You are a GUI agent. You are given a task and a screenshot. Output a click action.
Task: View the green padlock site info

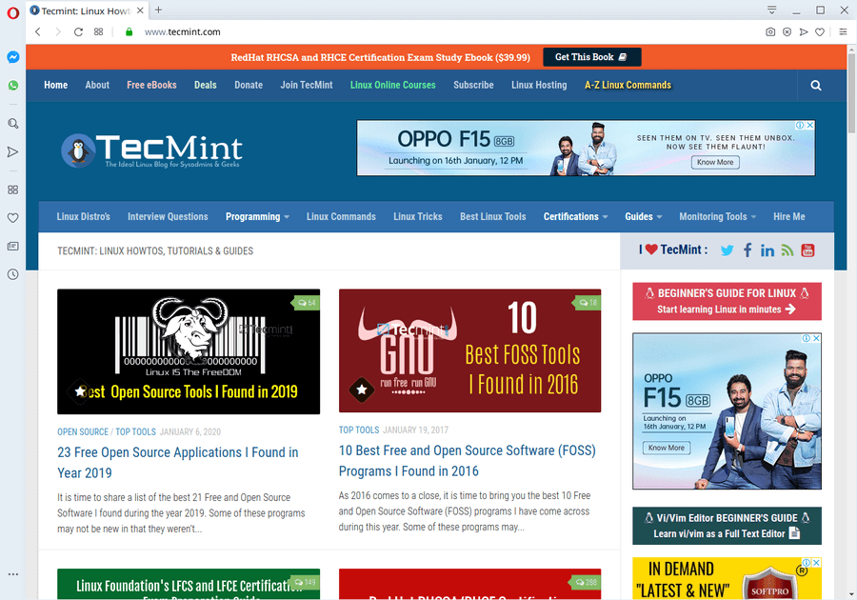[x=129, y=31]
